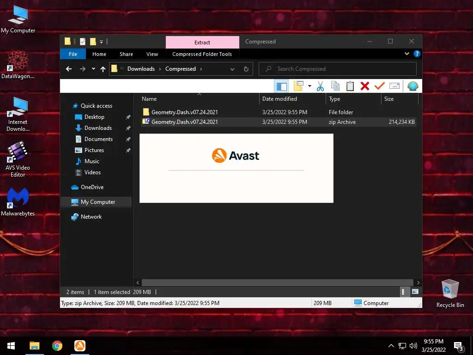Open DataWagon desktop shortcut
Viewport: 473px width, 355px height.
click(x=18, y=65)
